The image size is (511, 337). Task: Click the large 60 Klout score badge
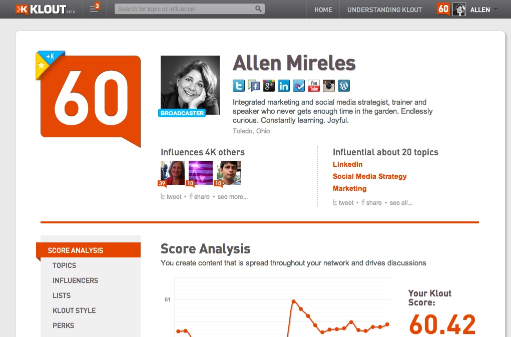(x=91, y=98)
